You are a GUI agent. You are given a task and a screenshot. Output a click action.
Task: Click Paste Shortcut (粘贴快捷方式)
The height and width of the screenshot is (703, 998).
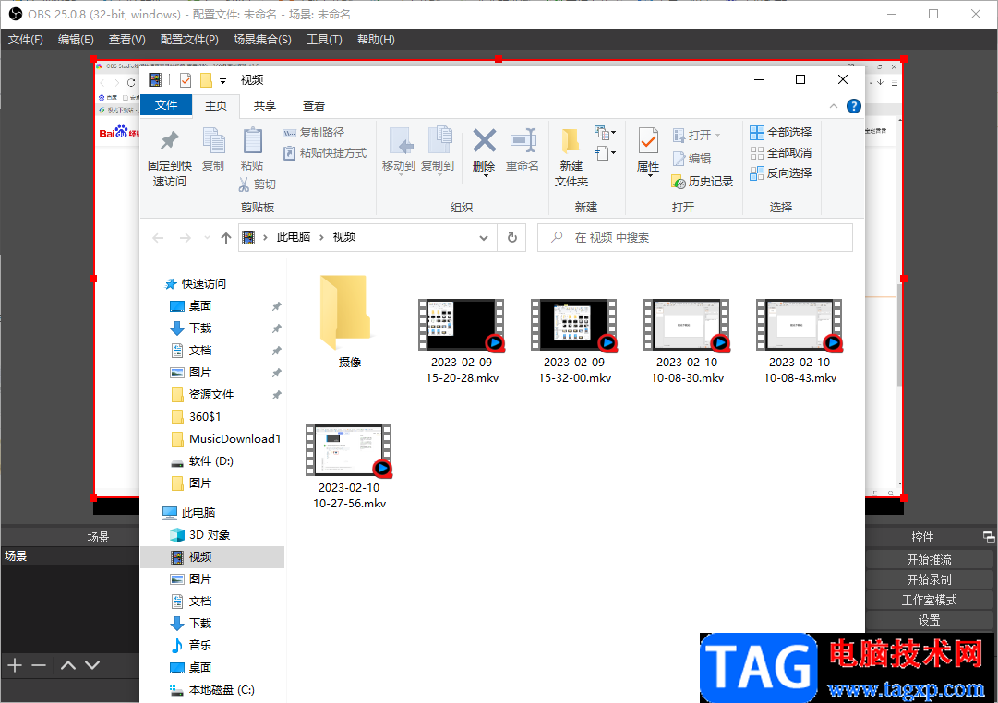[325, 153]
